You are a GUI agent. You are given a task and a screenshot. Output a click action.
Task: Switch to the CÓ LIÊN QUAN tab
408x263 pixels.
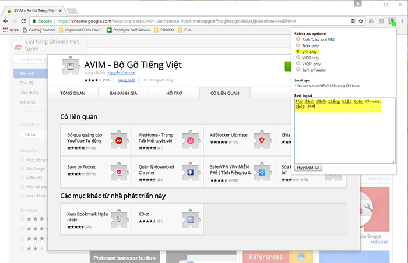pos(225,93)
